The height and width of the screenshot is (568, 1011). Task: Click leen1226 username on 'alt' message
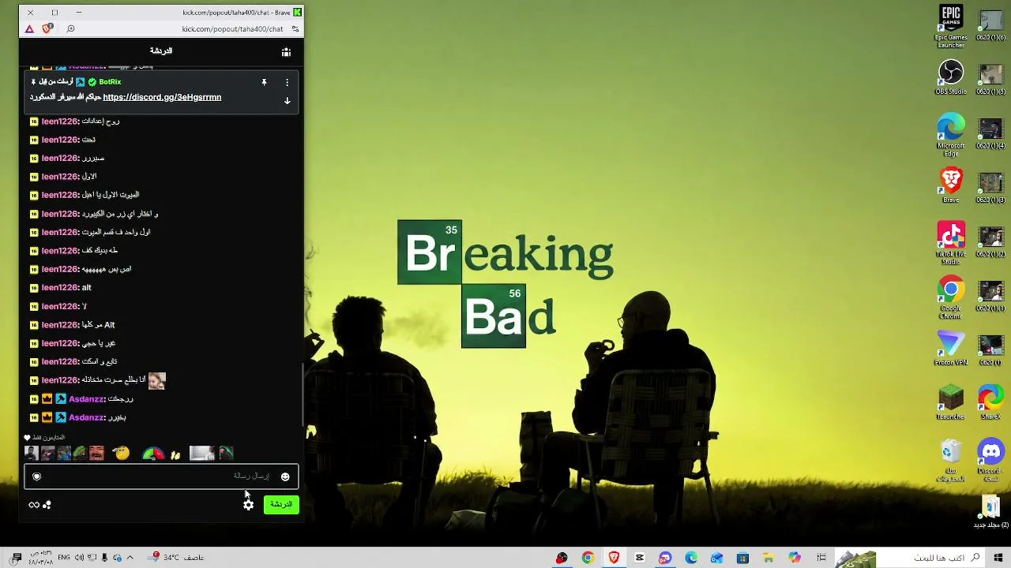pos(59,288)
